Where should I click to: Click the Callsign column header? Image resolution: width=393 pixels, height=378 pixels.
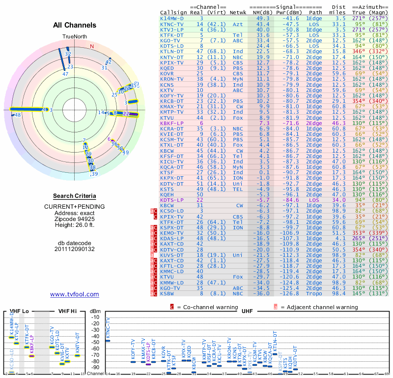pos(173,13)
